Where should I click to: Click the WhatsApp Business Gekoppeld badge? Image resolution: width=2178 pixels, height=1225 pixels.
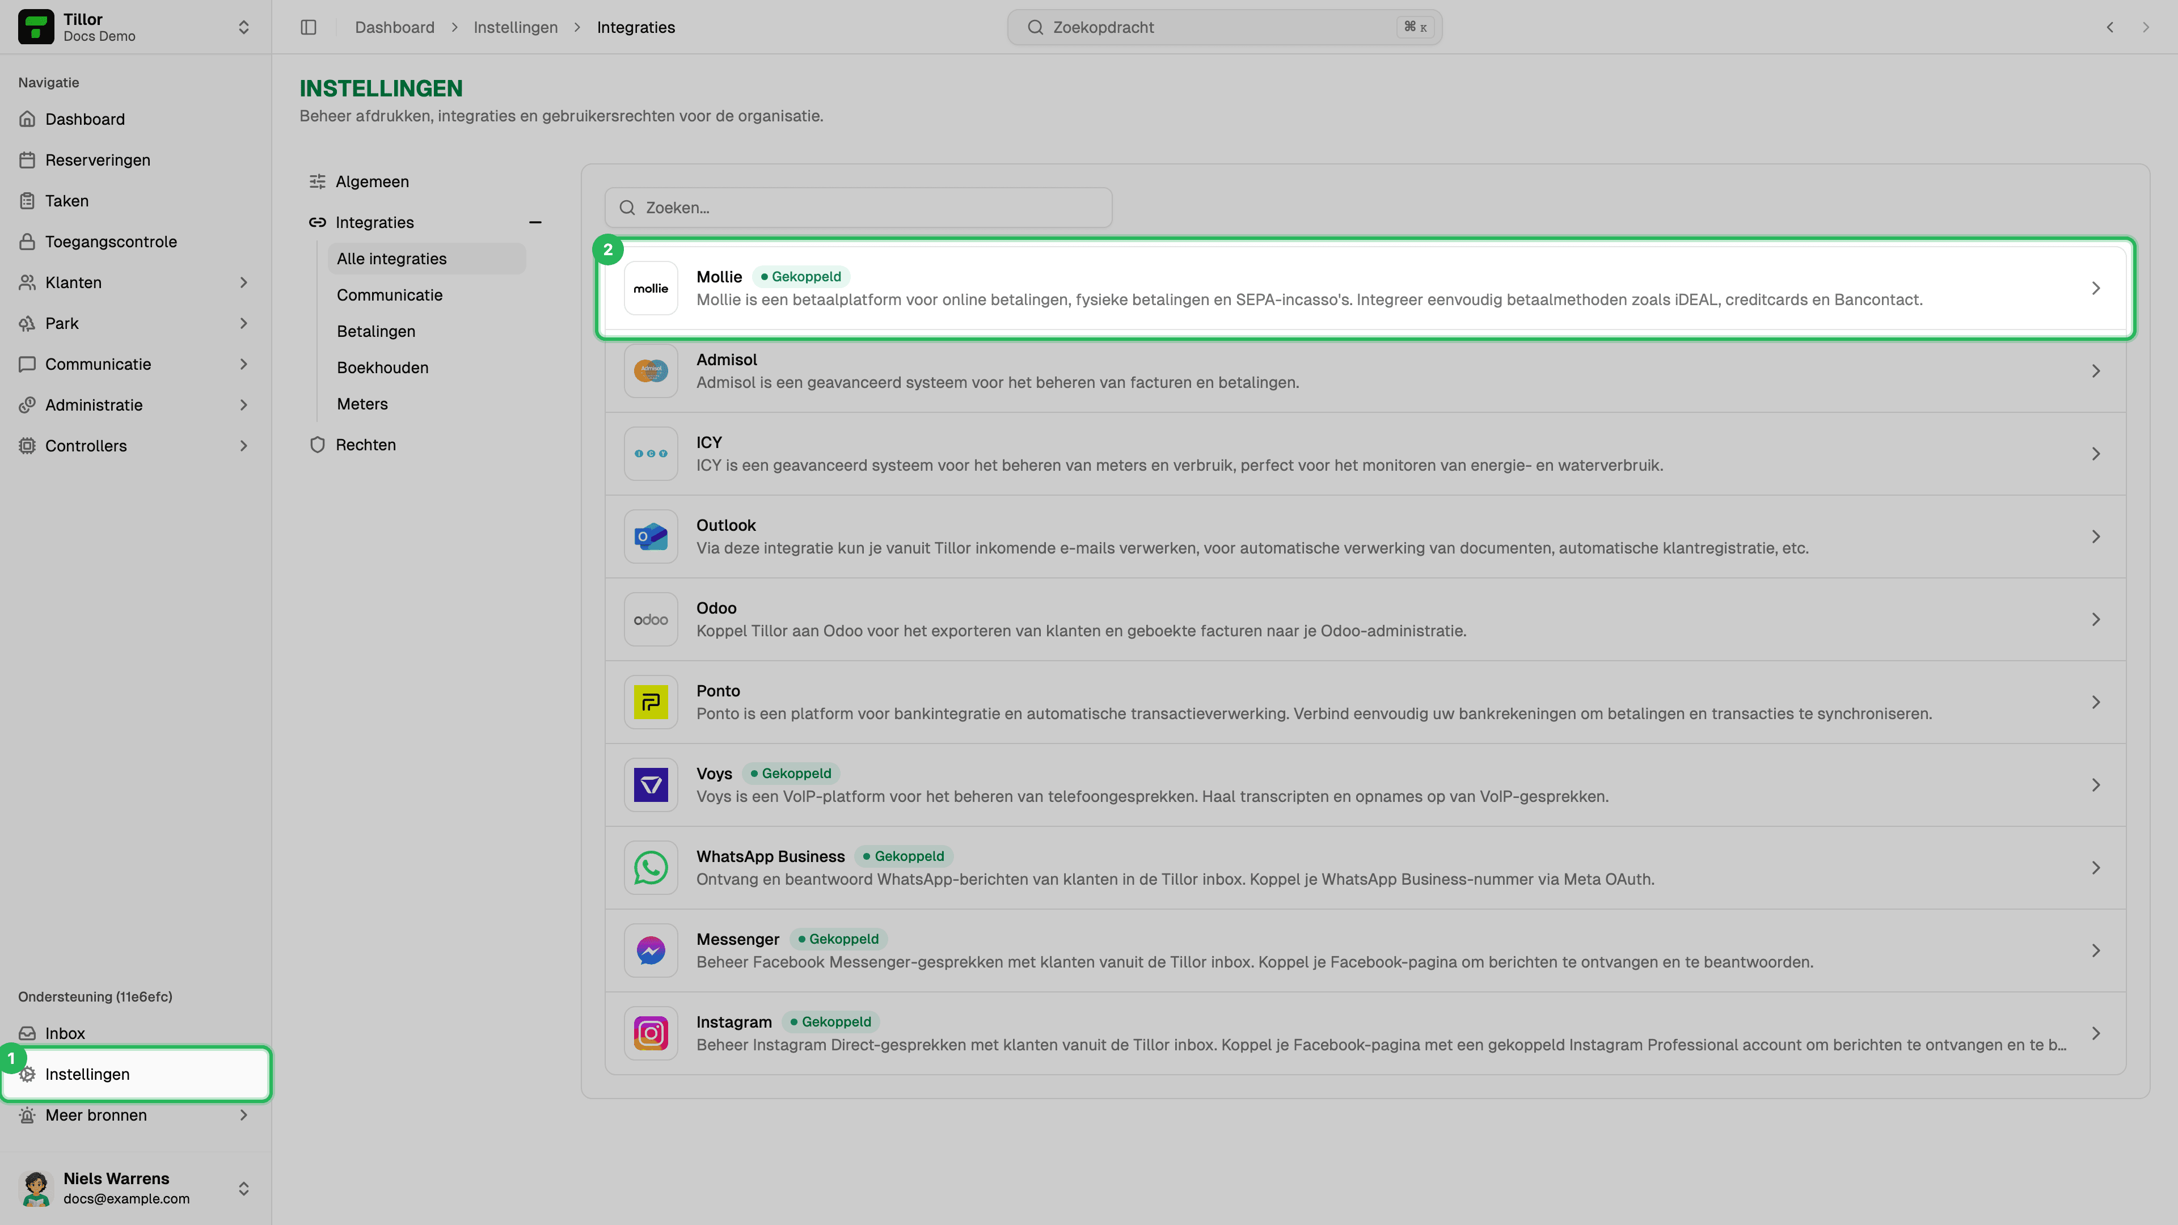(903, 856)
